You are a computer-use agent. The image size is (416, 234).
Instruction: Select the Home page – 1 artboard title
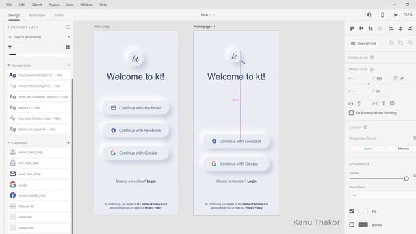click(205, 27)
